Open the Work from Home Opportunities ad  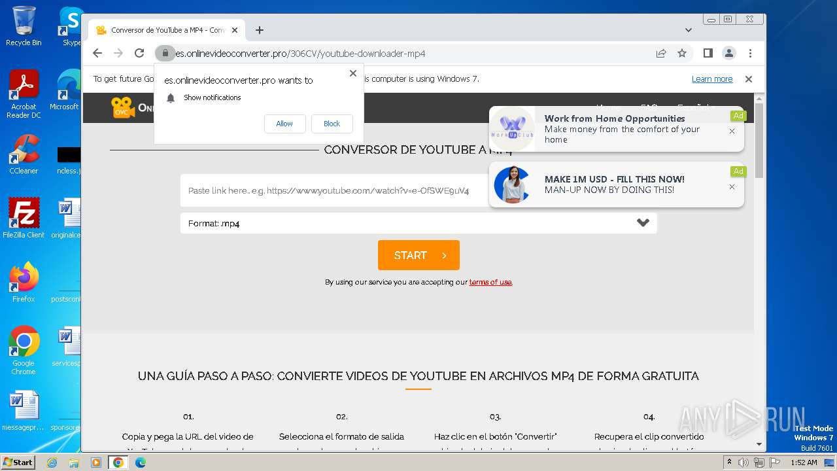click(x=617, y=129)
